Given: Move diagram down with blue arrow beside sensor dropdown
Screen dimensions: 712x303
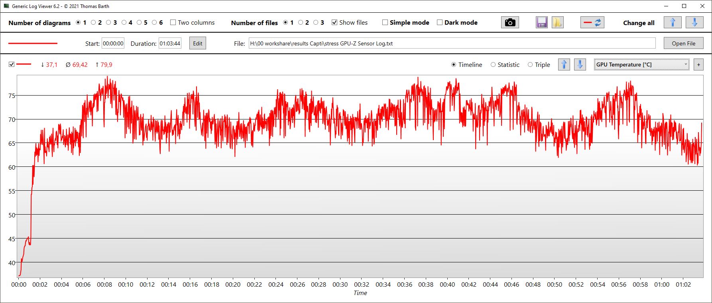Looking at the screenshot, I should (x=580, y=65).
